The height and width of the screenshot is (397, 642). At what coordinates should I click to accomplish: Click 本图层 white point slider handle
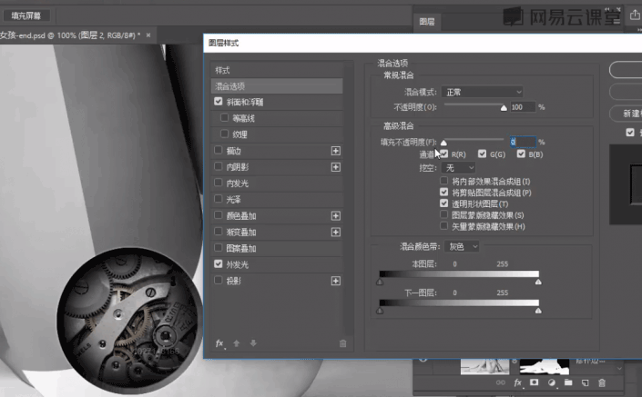coord(538,282)
